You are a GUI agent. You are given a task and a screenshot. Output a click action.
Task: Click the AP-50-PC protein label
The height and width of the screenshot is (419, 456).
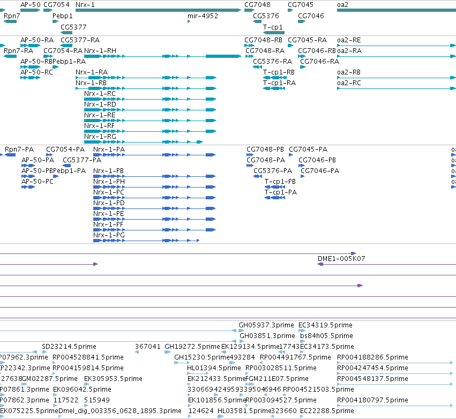(38, 182)
